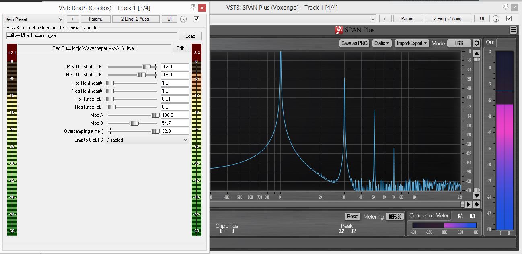Pin the ReaJS plugin window
Screen dimensions: 522x254
(193, 7)
